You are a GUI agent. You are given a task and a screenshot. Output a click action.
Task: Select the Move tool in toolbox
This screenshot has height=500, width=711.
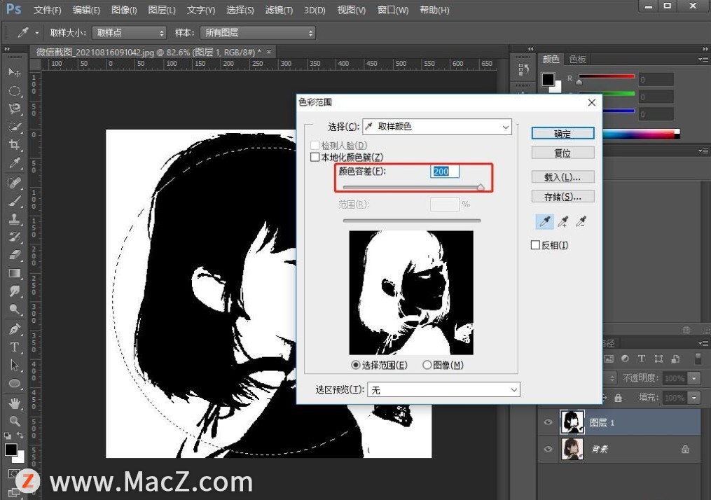pyautogui.click(x=15, y=73)
